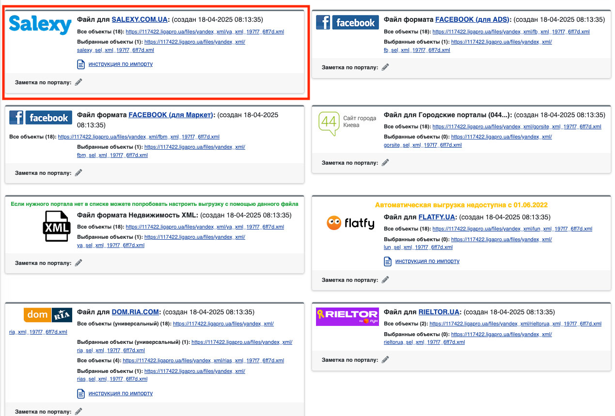Click green 'Если нужного портала нет в списке' notice

155,204
